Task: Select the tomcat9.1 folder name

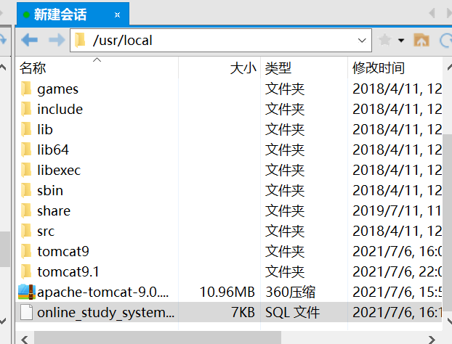Action: click(68, 271)
